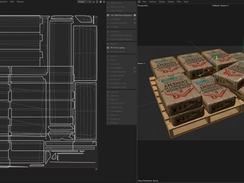Open options gear beside UV Rectangularize
This screenshot has width=244, height=183.
[x=135, y=72]
